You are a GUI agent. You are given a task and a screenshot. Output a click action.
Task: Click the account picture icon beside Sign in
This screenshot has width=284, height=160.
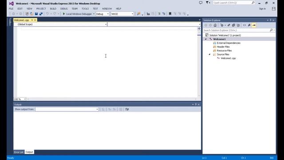pyautogui.click(x=273, y=9)
